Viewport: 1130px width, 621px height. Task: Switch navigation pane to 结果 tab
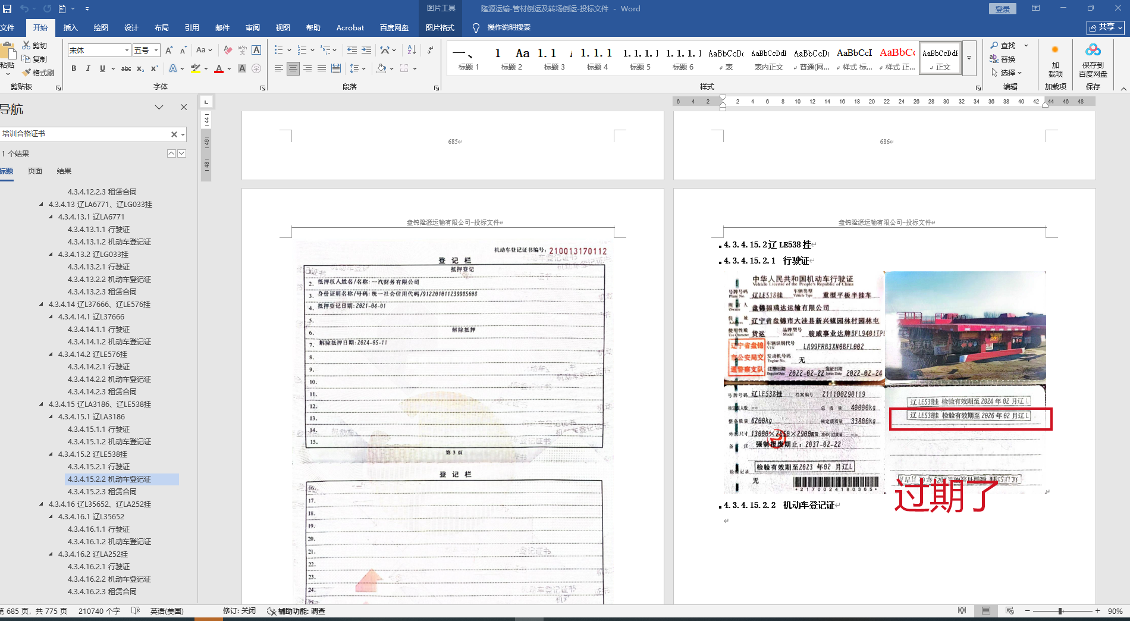coord(64,171)
